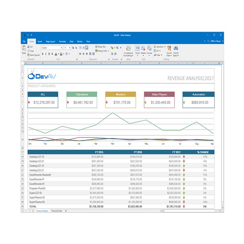
Task: Open the Fill menu
Action: (157, 51)
